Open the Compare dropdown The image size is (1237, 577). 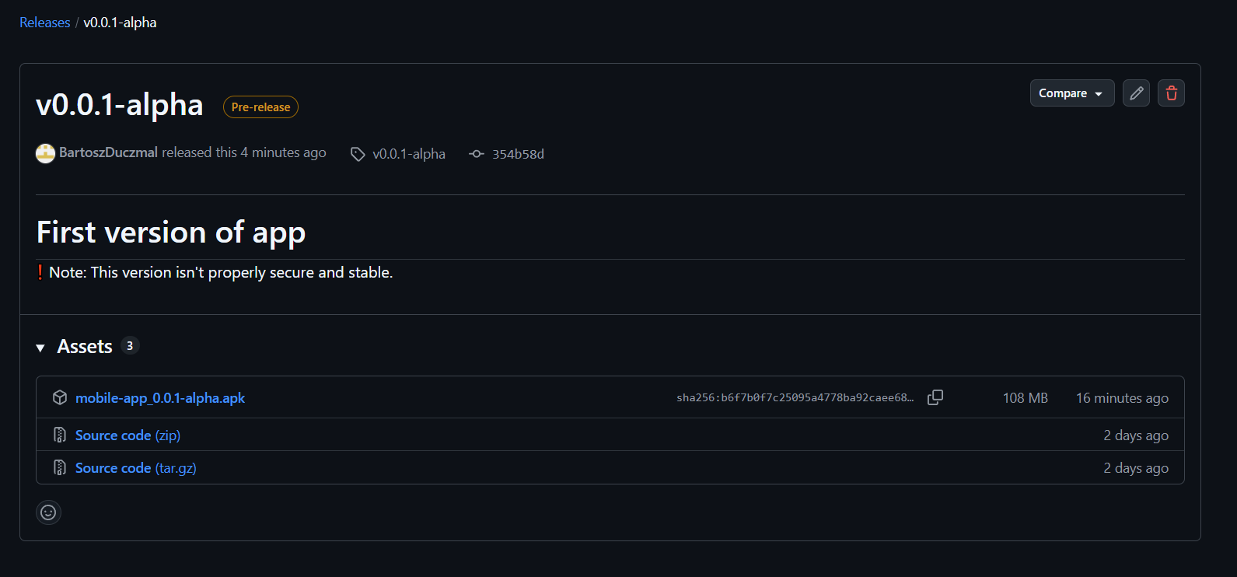click(x=1071, y=93)
